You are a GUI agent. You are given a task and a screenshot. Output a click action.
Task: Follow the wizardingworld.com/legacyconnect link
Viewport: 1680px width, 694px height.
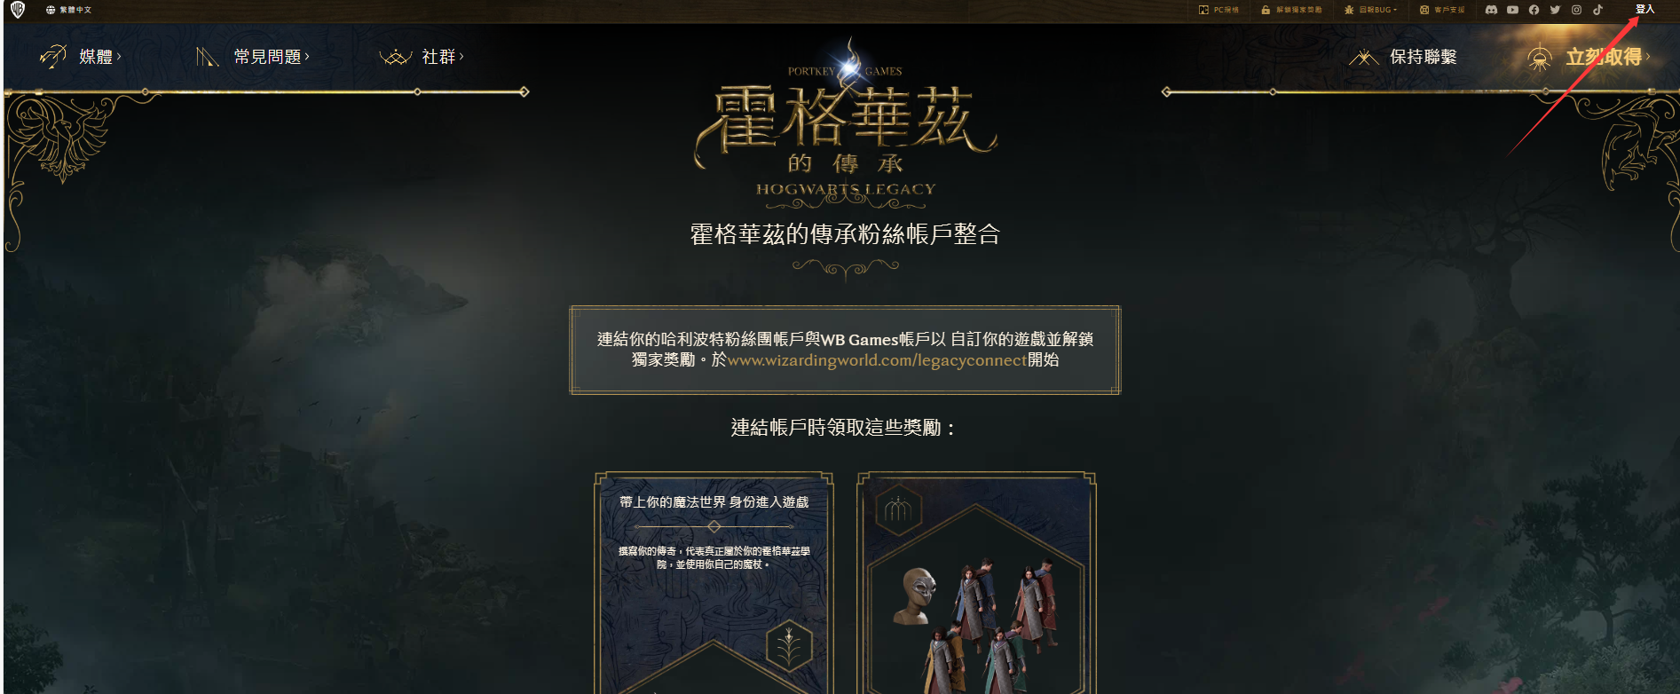point(877,360)
